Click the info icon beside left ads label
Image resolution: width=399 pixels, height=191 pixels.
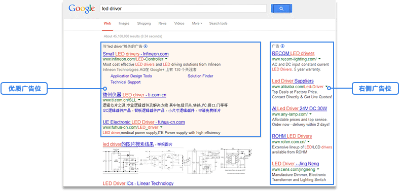pos(146,46)
